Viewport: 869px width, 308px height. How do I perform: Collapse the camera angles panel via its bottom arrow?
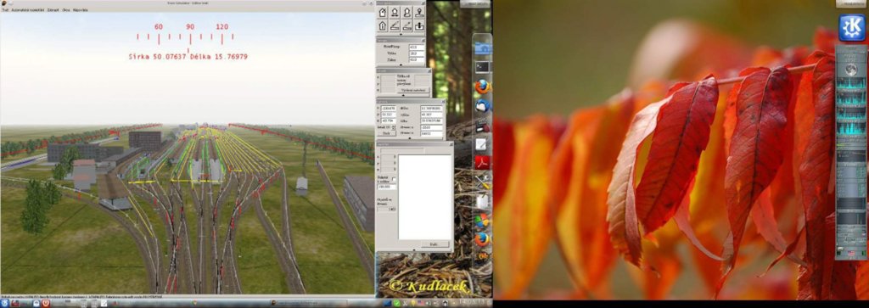[401, 64]
